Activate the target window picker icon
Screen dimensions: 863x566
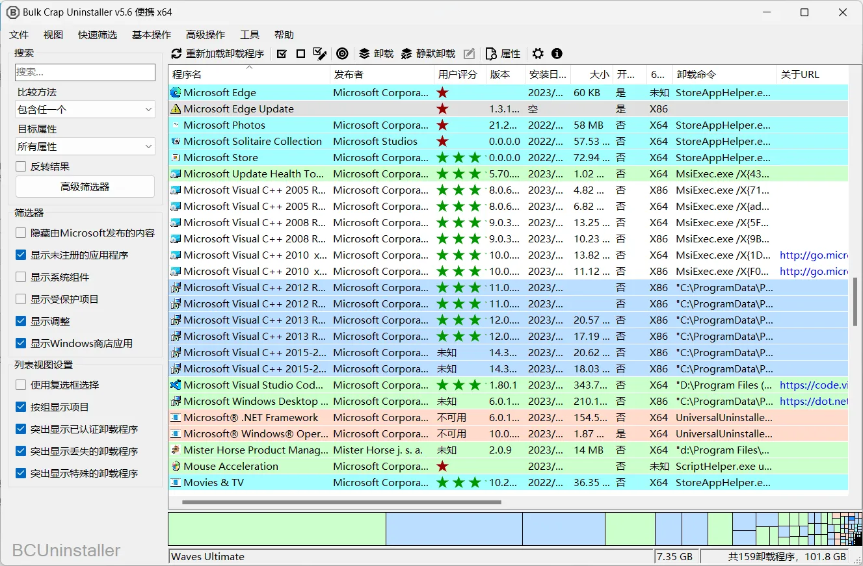tap(343, 54)
